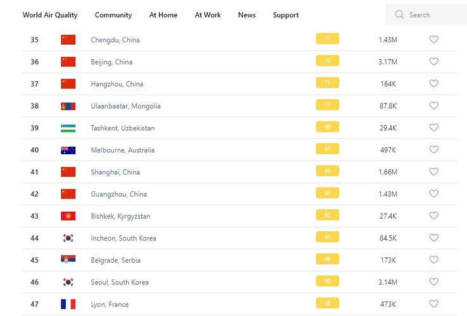Click France flag next to Lyon

[x=68, y=304]
